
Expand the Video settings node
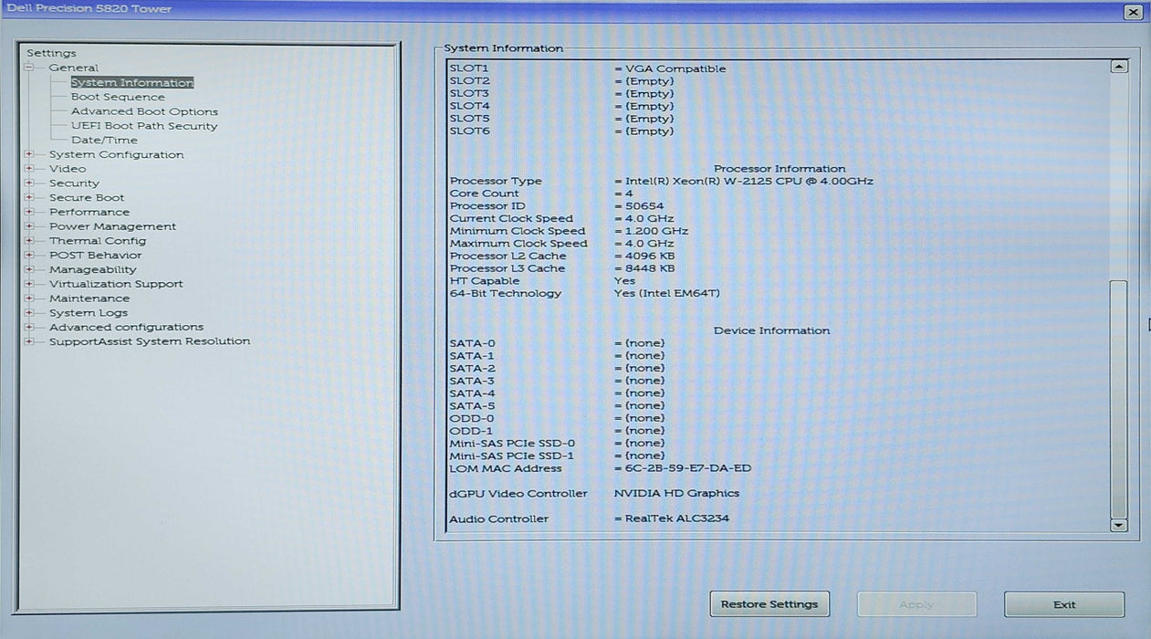tap(29, 169)
